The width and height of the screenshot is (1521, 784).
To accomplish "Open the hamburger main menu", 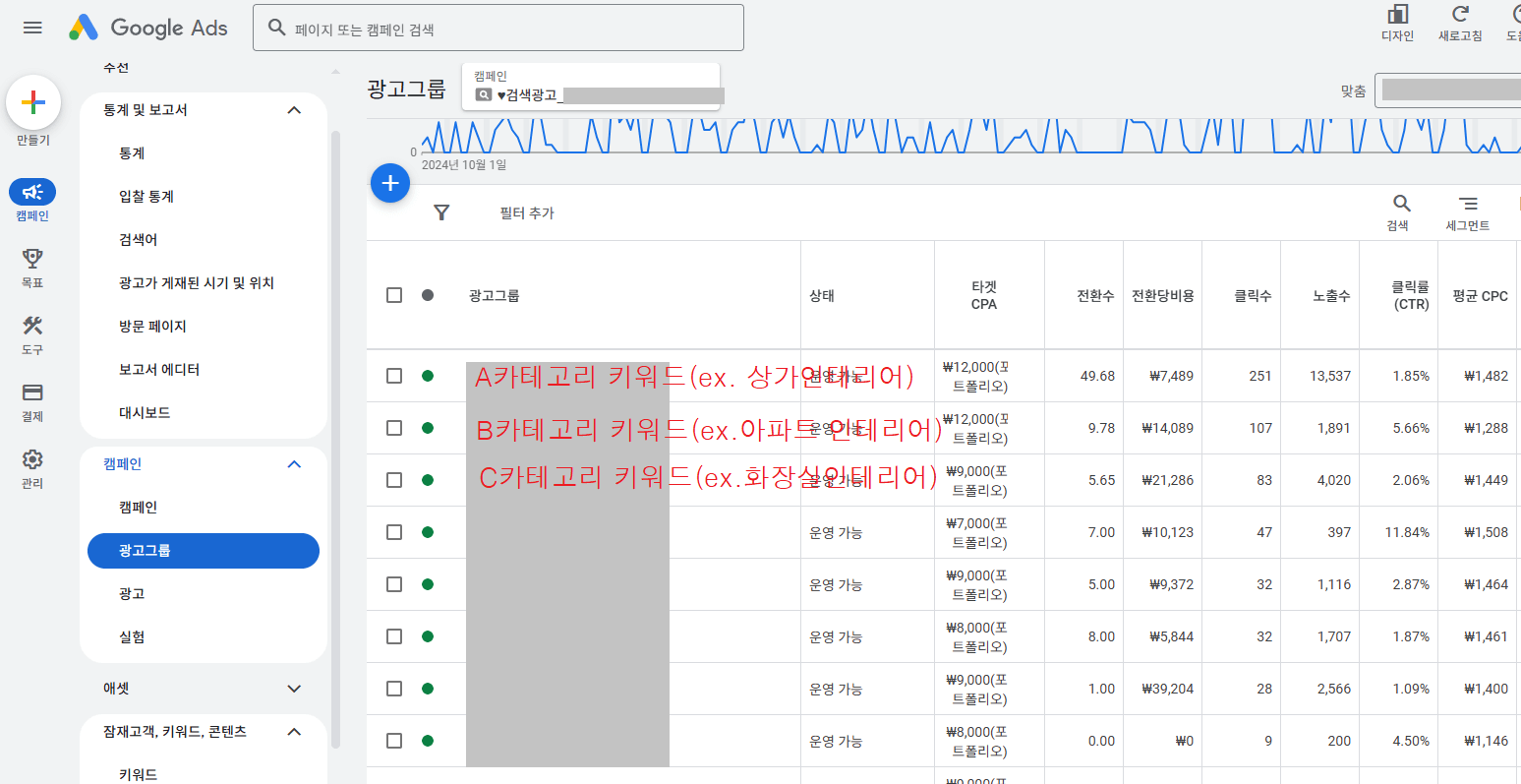I will [32, 28].
